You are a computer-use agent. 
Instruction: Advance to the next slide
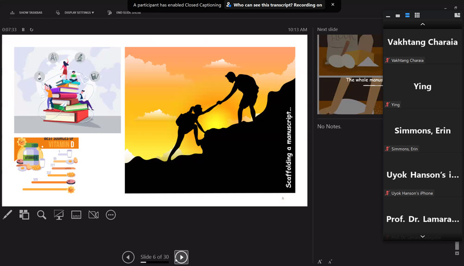[181, 257]
